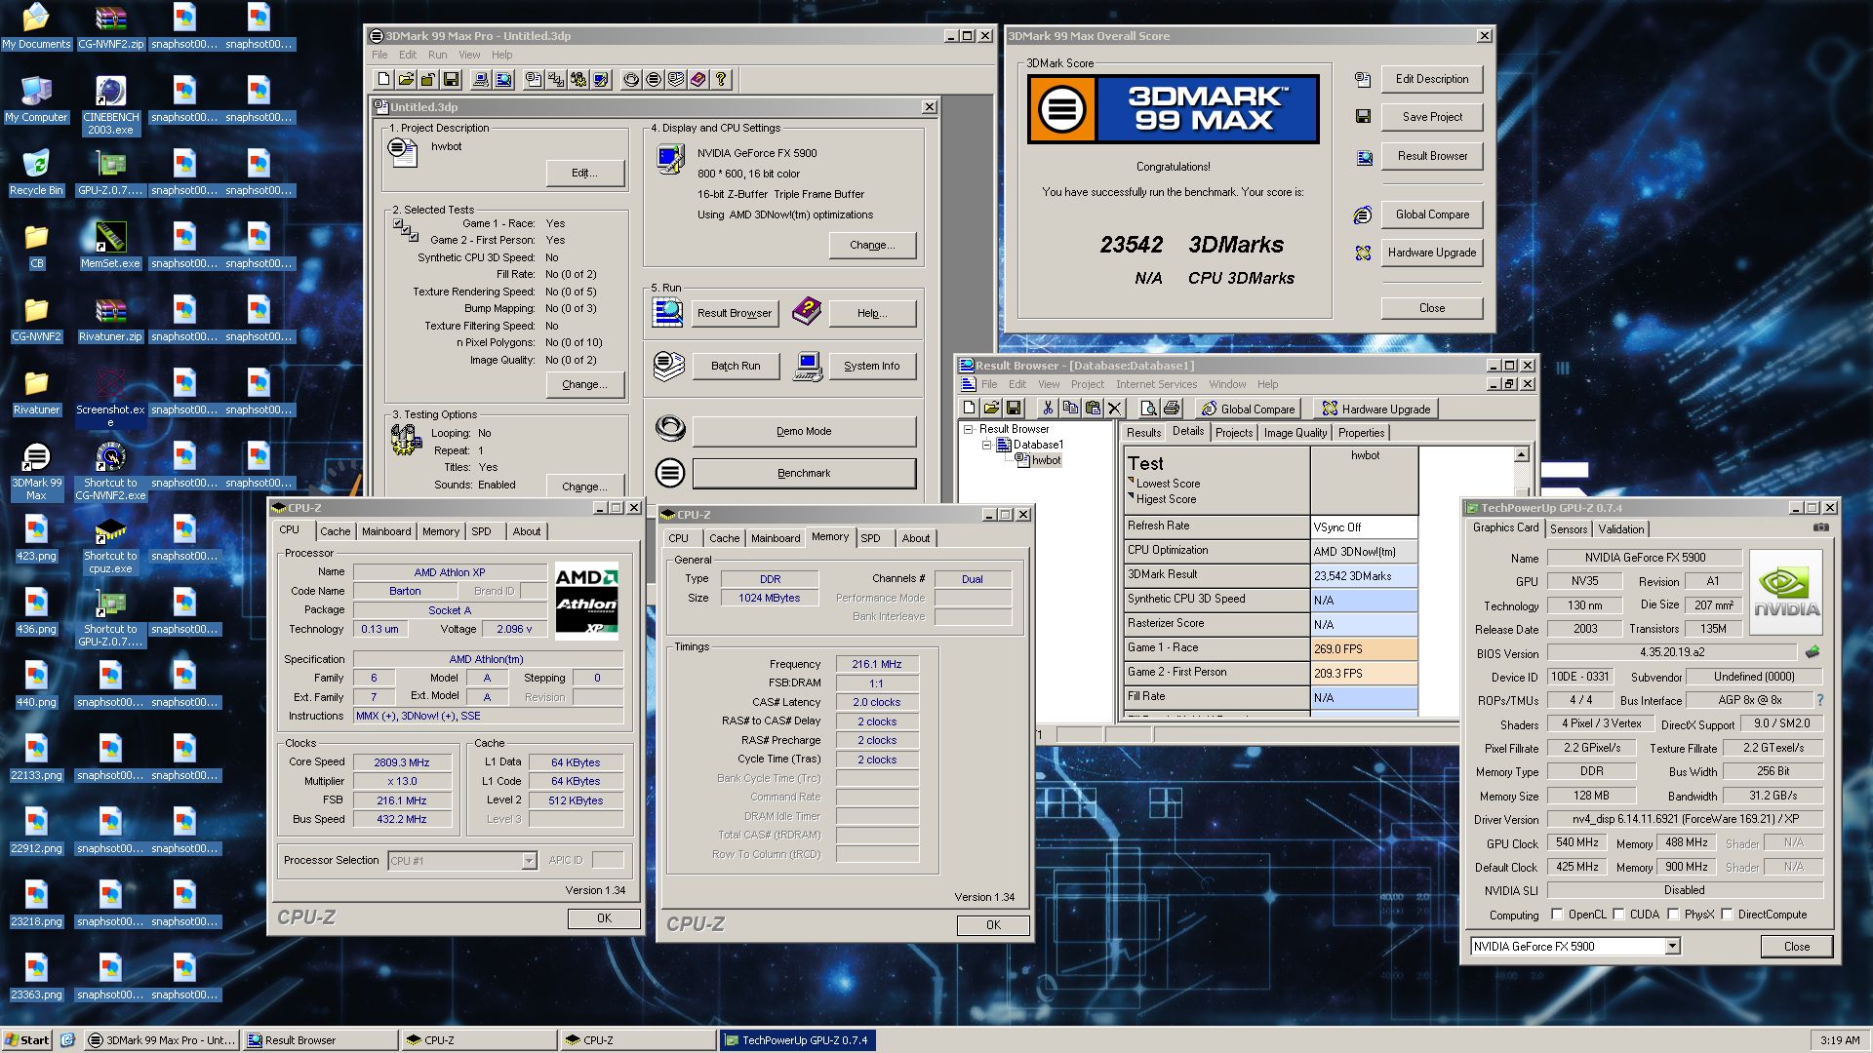This screenshot has height=1053, width=1873.
Task: Click the Paste clipboard icon in Result Browser
Action: click(1093, 409)
